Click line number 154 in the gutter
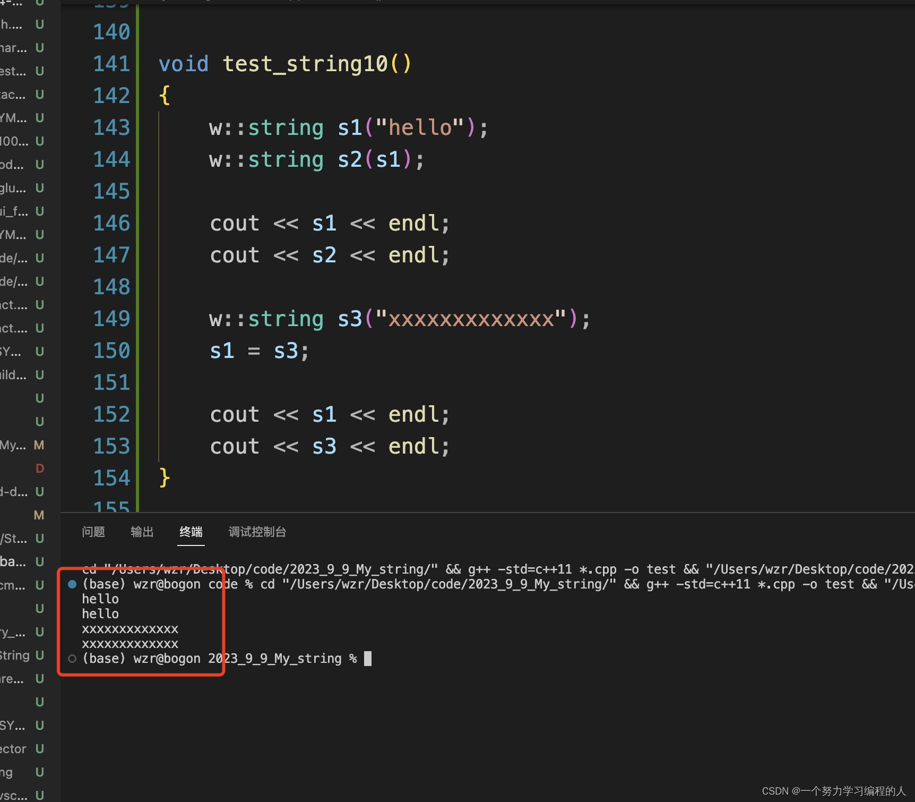915x802 pixels. [x=111, y=478]
